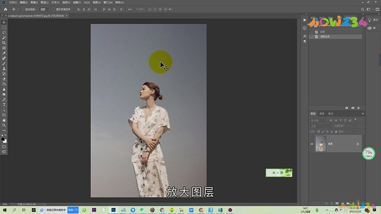
Task: Toggle the type layer filter icon
Action: (341, 120)
